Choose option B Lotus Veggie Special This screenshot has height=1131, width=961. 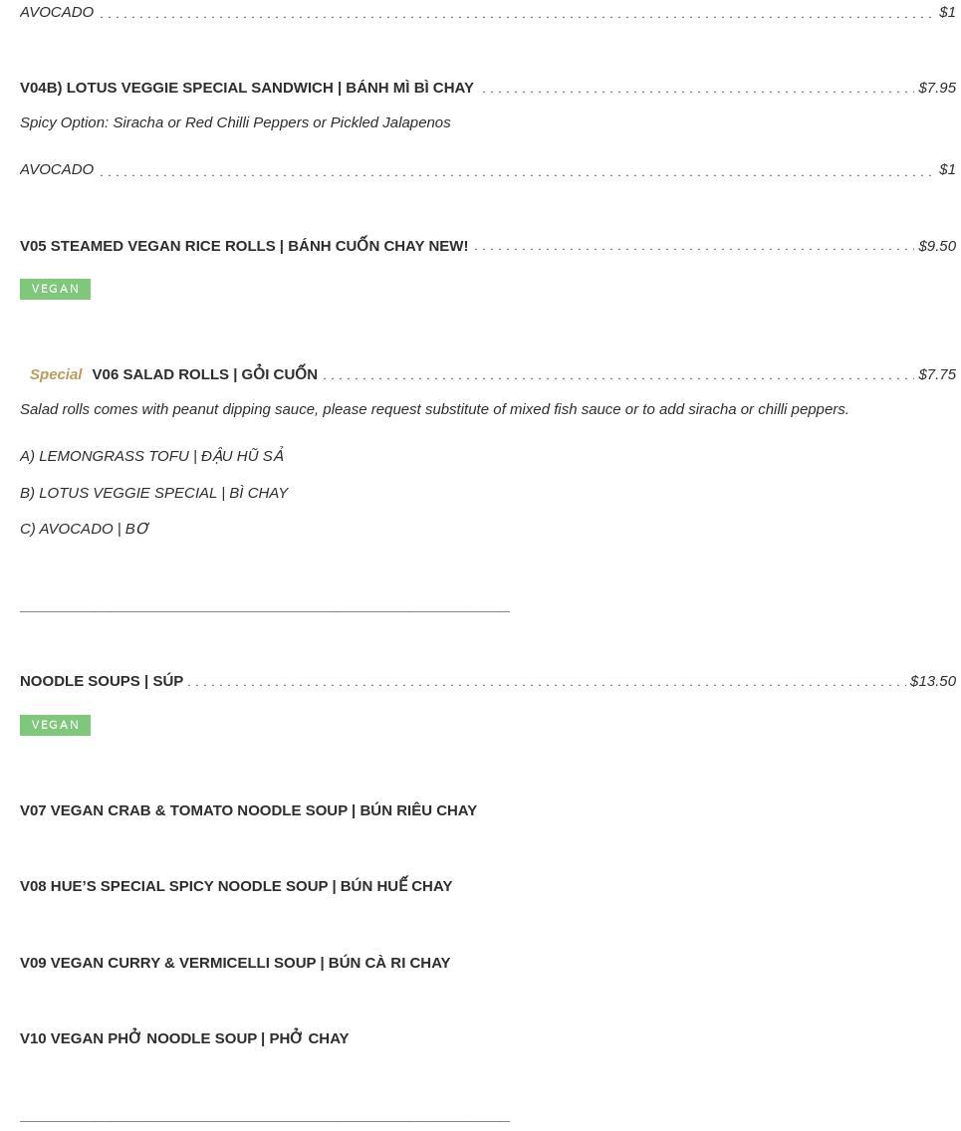(153, 493)
